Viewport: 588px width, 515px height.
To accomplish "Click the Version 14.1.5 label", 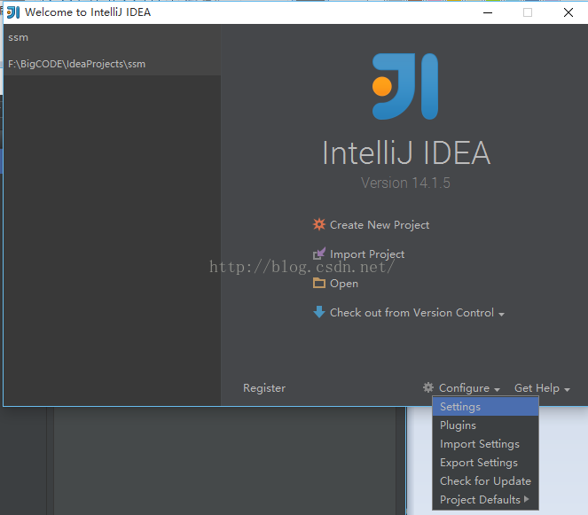I will tap(405, 183).
